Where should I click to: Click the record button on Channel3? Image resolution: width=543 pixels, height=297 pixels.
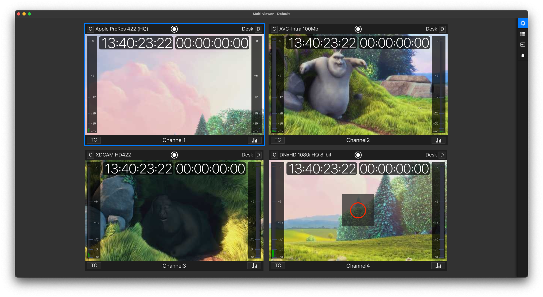174,155
